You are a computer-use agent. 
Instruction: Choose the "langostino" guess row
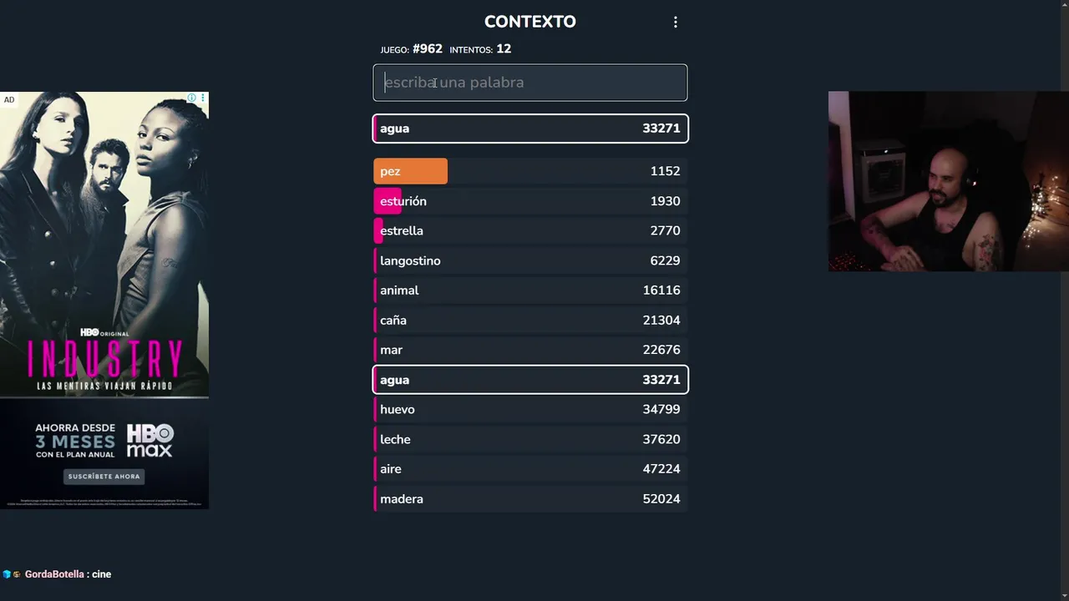click(530, 261)
